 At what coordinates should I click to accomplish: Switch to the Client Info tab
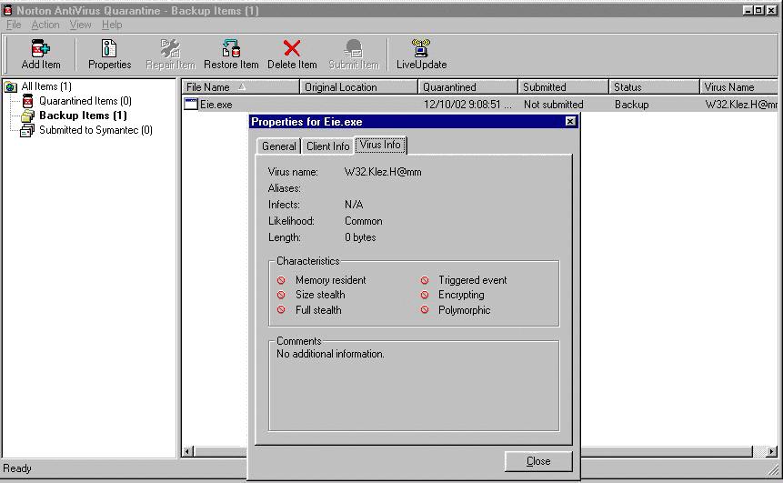click(327, 146)
